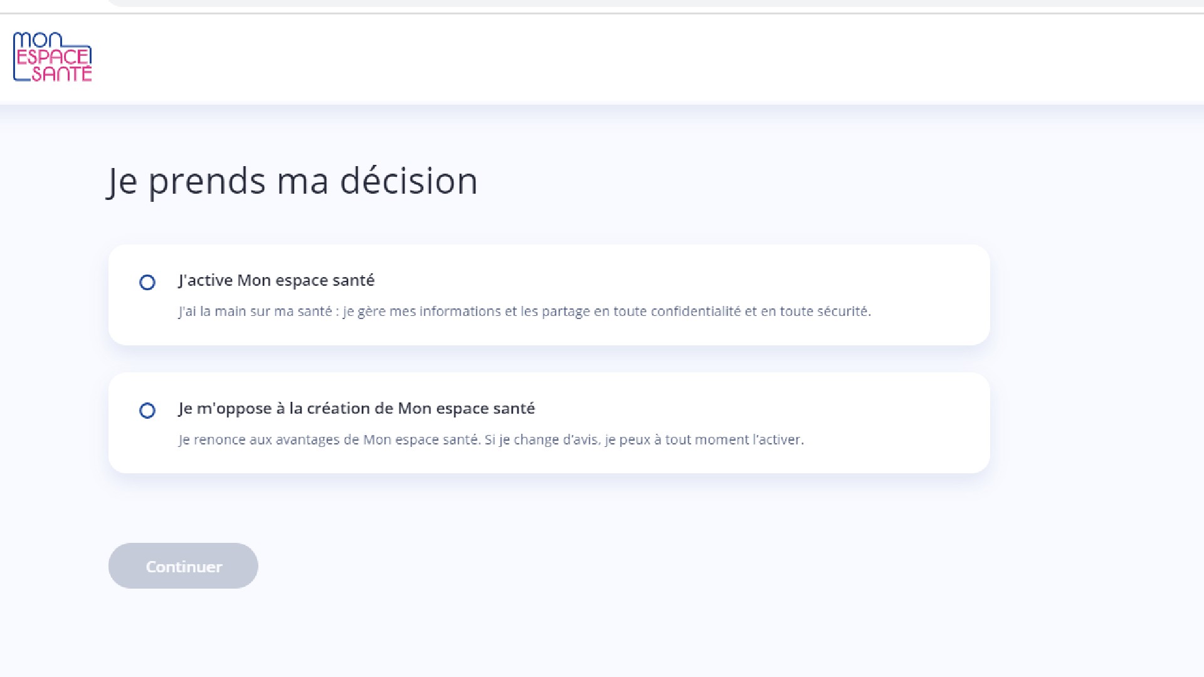Click the "Je prends ma décision" heading
Screen dimensions: 1204x677
(292, 181)
